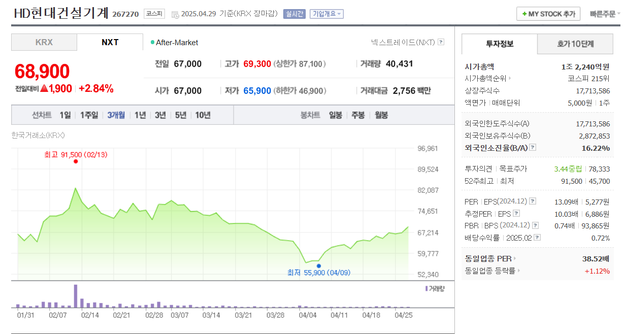The height and width of the screenshot is (334, 625).
Task: Click the green After-Market status dot
Action: tap(152, 43)
